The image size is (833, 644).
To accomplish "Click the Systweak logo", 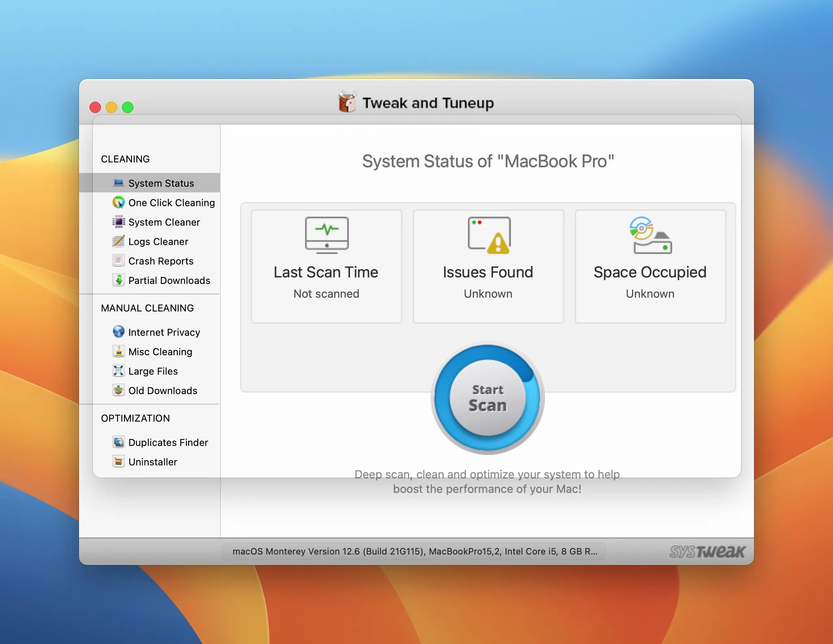I will coord(707,551).
